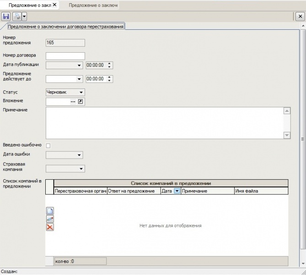Open the print options dropdown arrow

24,16
